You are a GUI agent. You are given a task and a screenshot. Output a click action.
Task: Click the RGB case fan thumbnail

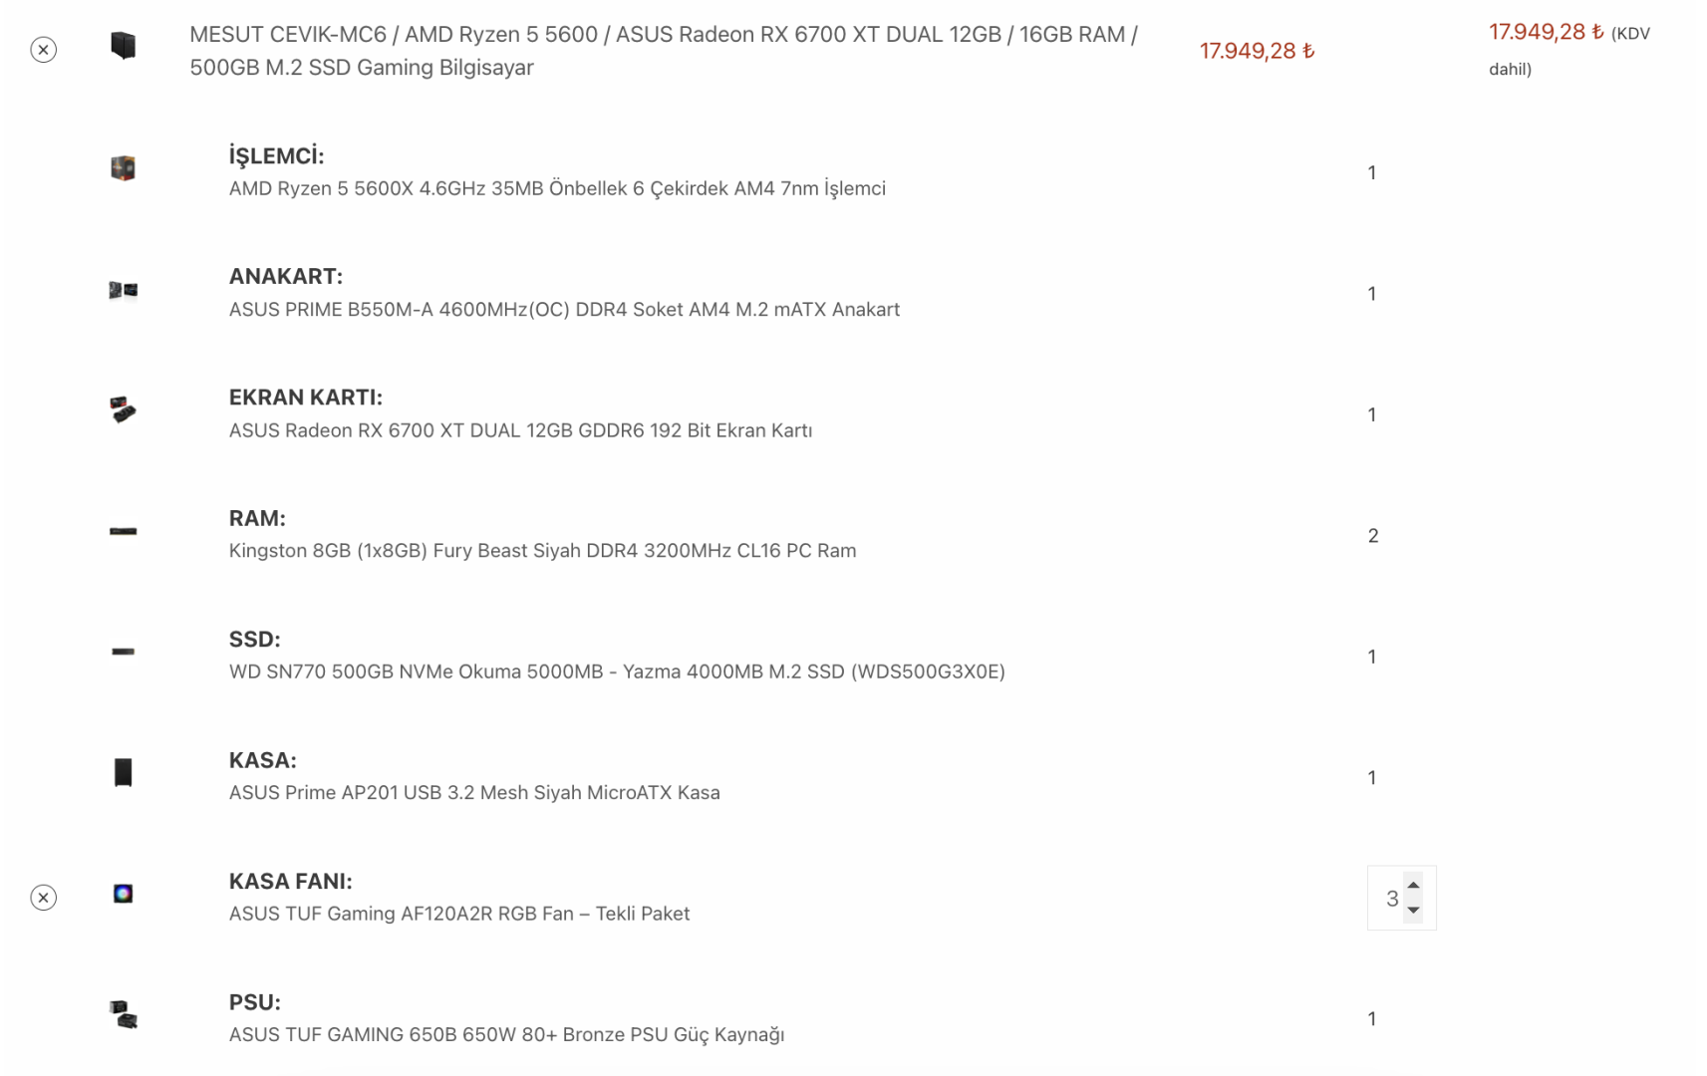coord(123,894)
